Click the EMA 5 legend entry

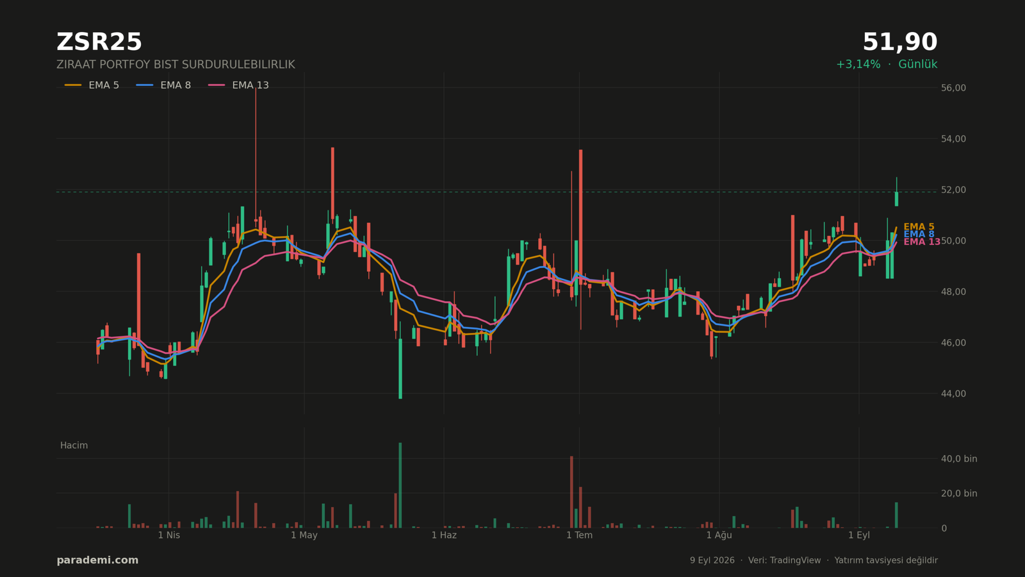click(92, 85)
